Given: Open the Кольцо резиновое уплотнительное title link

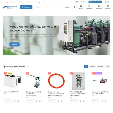Looking at the screenshot, I should pos(56,94).
